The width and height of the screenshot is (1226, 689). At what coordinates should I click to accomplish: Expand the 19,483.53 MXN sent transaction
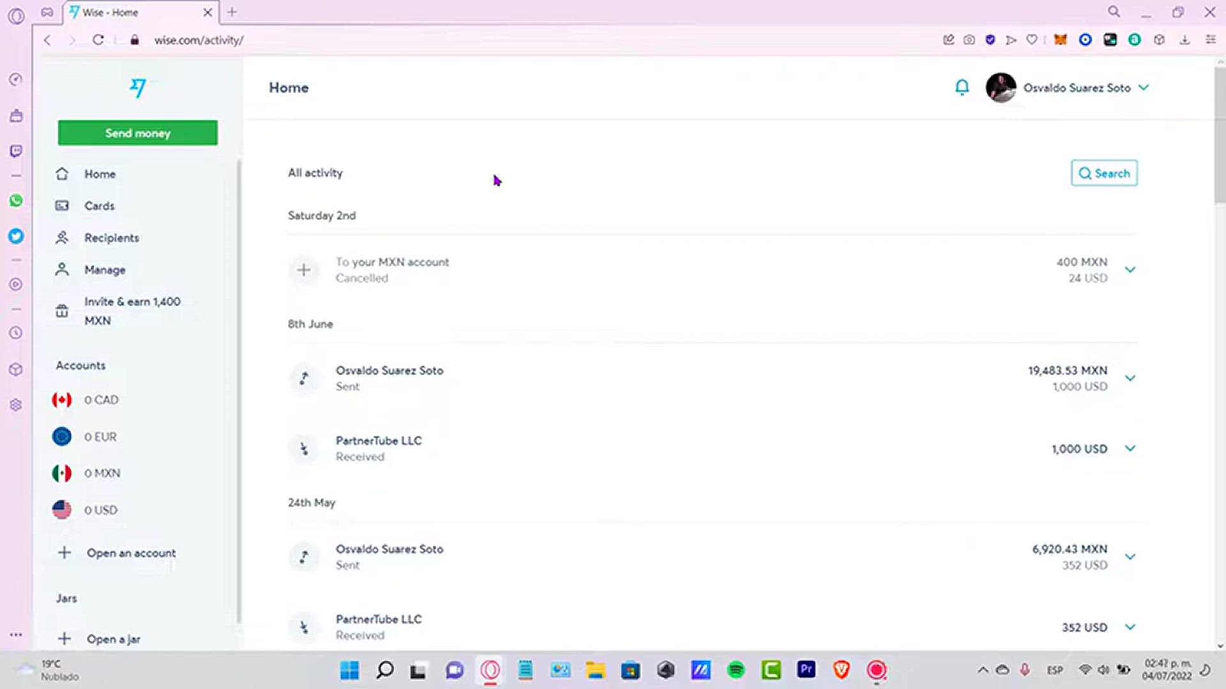(x=1130, y=378)
